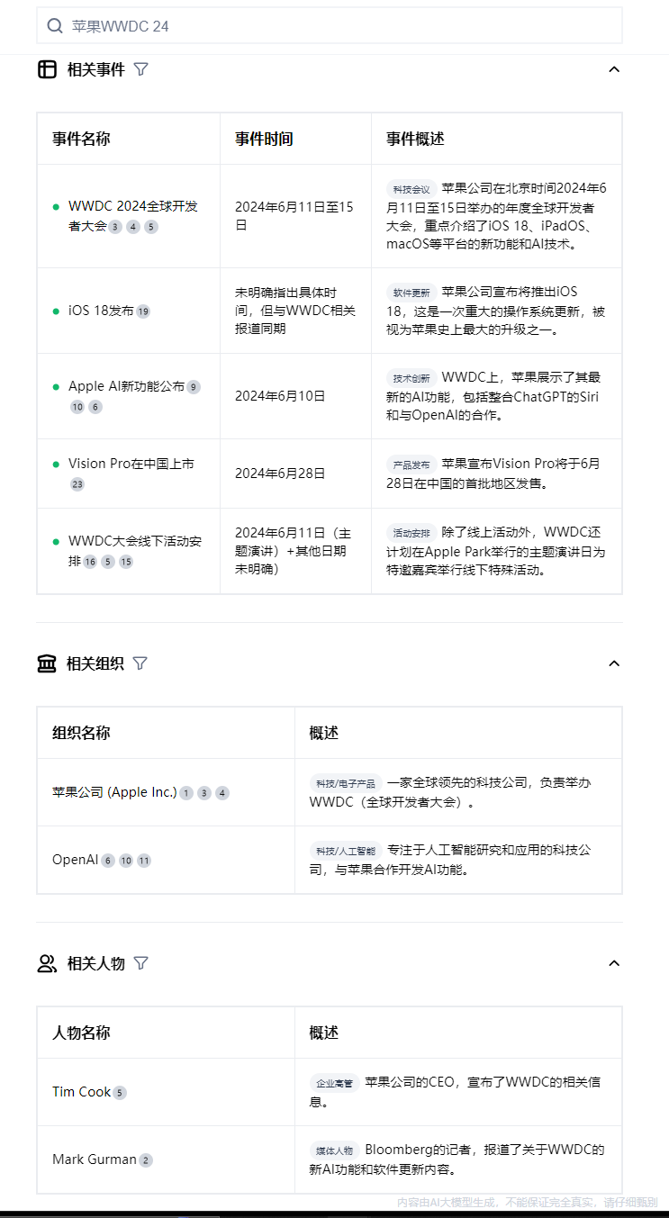The width and height of the screenshot is (669, 1218).
Task: Select the Vision Pro在中国上市 event name
Action: tap(131, 464)
